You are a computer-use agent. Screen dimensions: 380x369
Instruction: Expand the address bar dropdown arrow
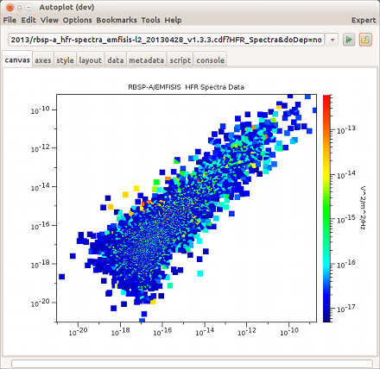coord(332,40)
